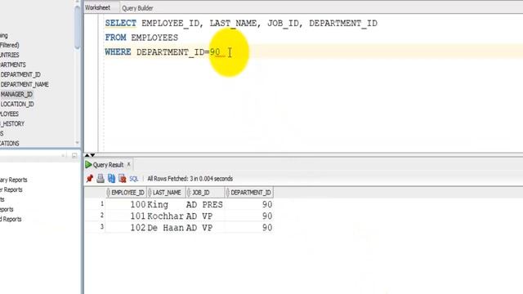Print the query results with the printer icon
This screenshot has width=523, height=294.
(101, 179)
